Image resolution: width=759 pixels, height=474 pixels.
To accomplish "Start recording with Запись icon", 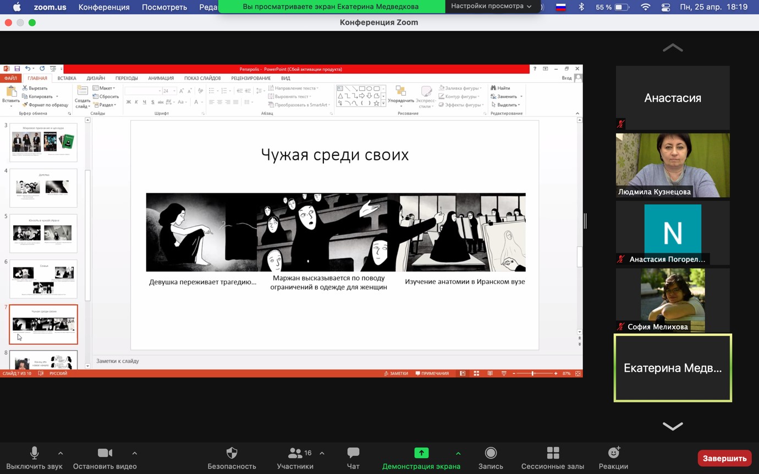I will pos(491,453).
